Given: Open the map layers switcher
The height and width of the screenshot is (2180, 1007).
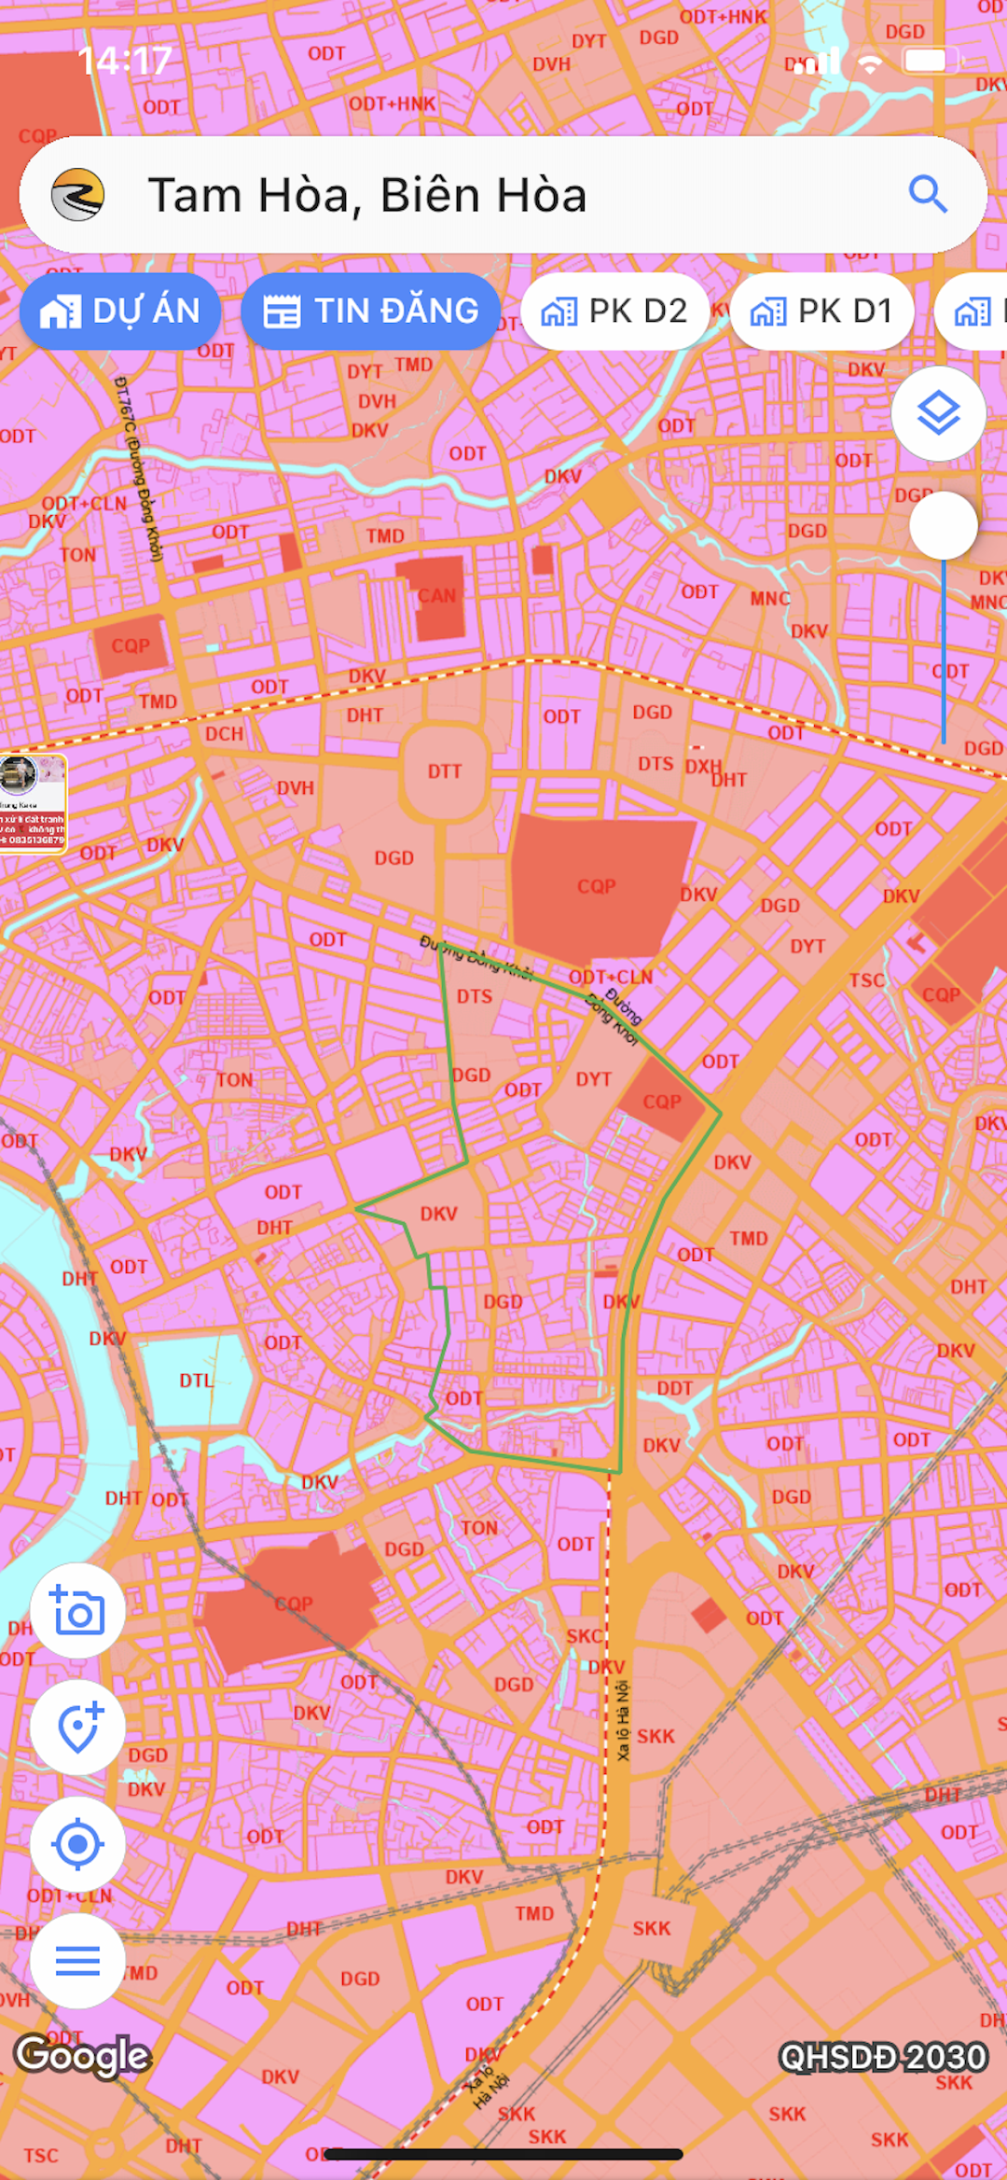Looking at the screenshot, I should tap(938, 413).
